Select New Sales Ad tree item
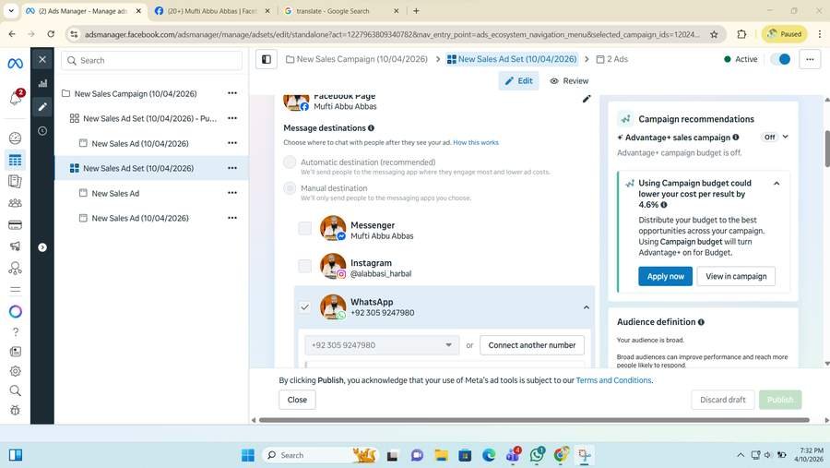The height and width of the screenshot is (468, 830). click(x=115, y=194)
